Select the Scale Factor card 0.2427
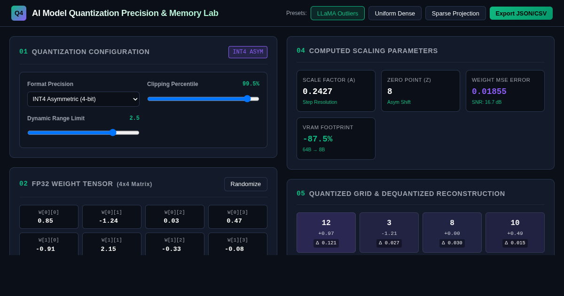Screen dimensions: 564x296 (x=336, y=91)
